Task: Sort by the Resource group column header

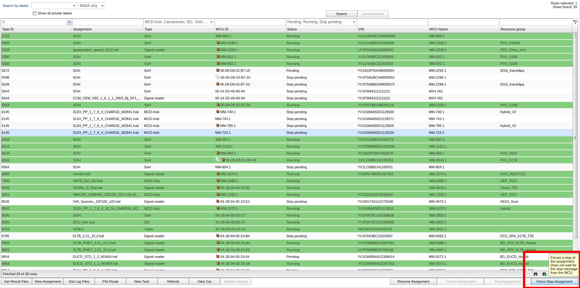Action: click(x=535, y=29)
